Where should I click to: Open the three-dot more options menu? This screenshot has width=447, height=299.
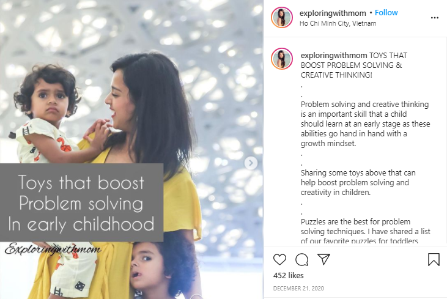pyautogui.click(x=434, y=18)
